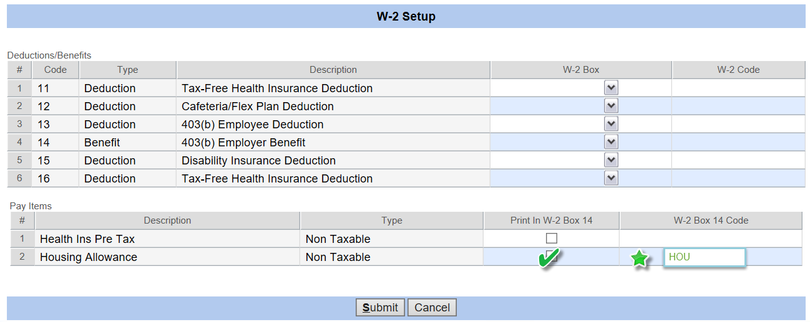Click W-2 Code cell for code 11 row
The image size is (810, 322).
point(738,88)
